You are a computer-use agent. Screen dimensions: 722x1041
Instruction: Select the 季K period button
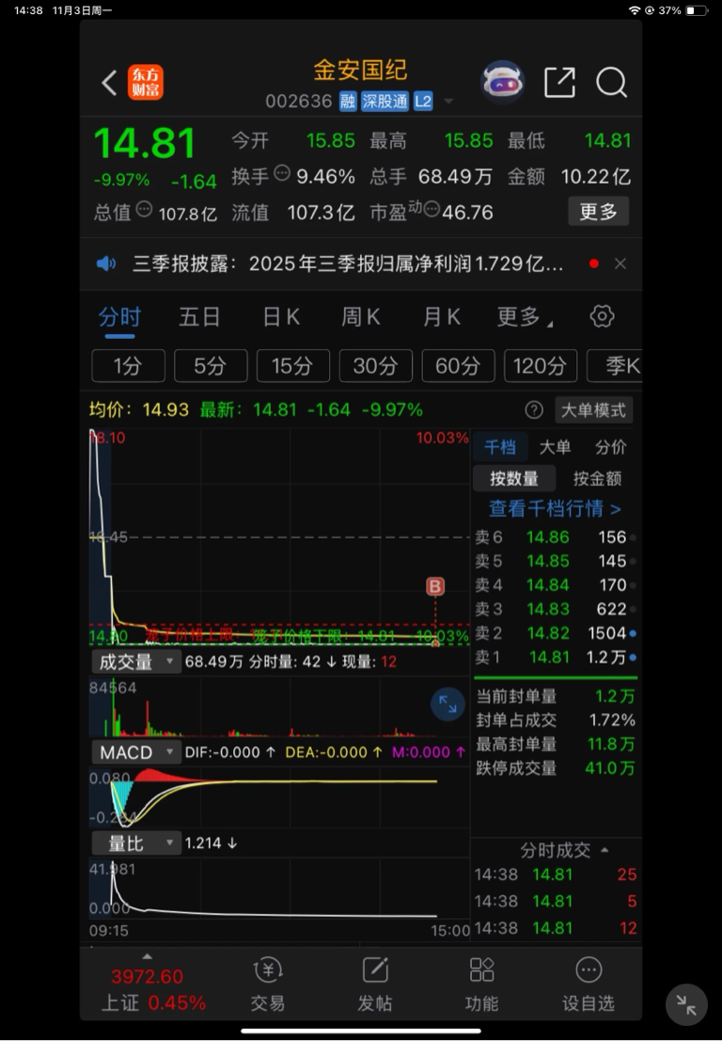click(x=615, y=366)
